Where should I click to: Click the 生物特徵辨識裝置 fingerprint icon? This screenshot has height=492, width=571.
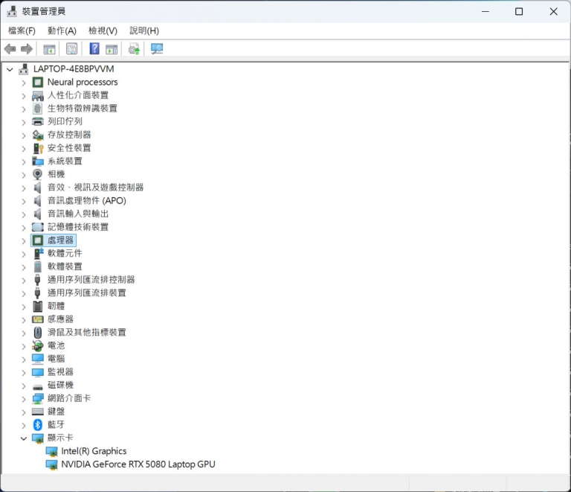[x=37, y=108]
